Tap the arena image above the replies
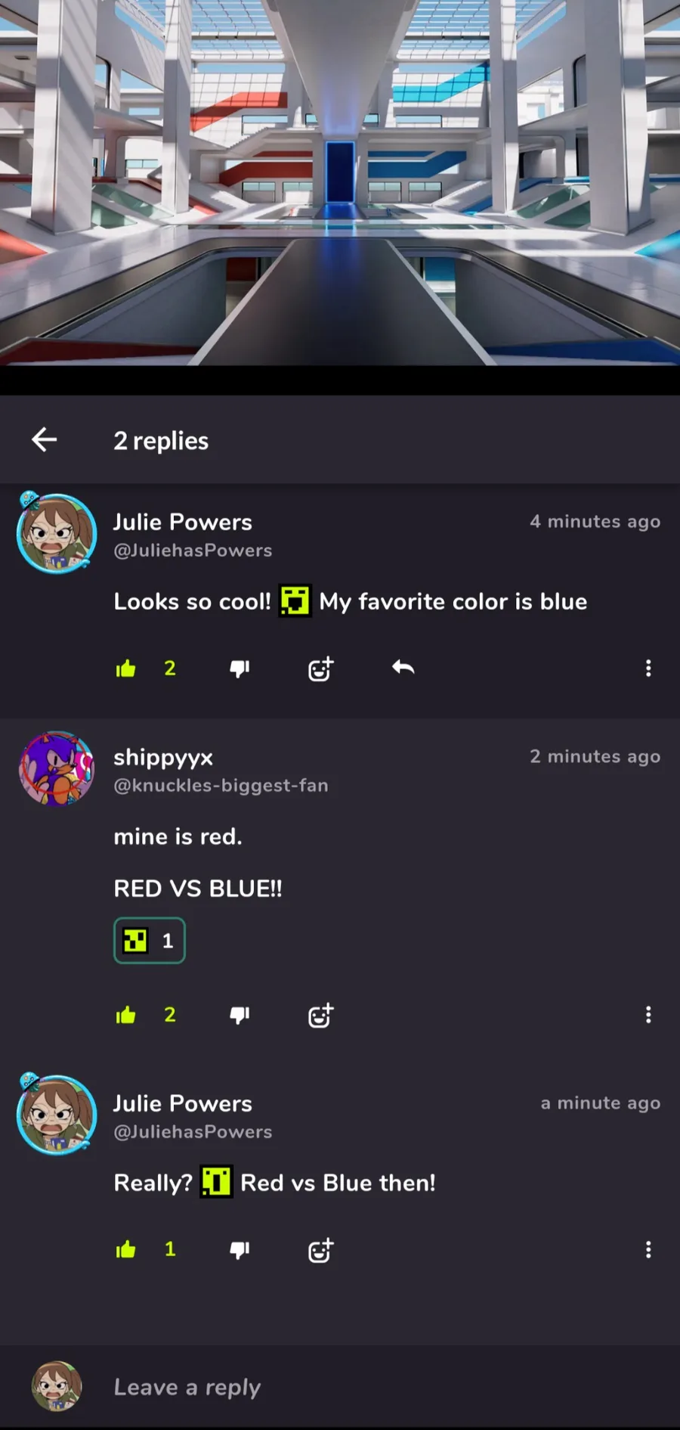The width and height of the screenshot is (680, 1430). click(x=340, y=183)
